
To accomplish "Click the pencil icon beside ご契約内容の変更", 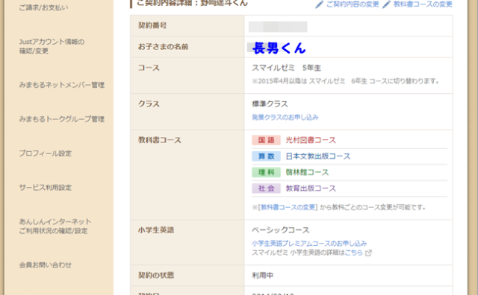I will [319, 4].
